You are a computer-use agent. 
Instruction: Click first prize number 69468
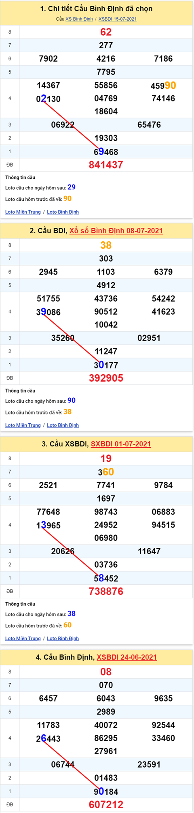(106, 152)
